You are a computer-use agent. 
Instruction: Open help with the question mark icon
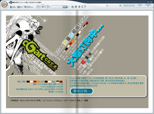click(85, 7)
